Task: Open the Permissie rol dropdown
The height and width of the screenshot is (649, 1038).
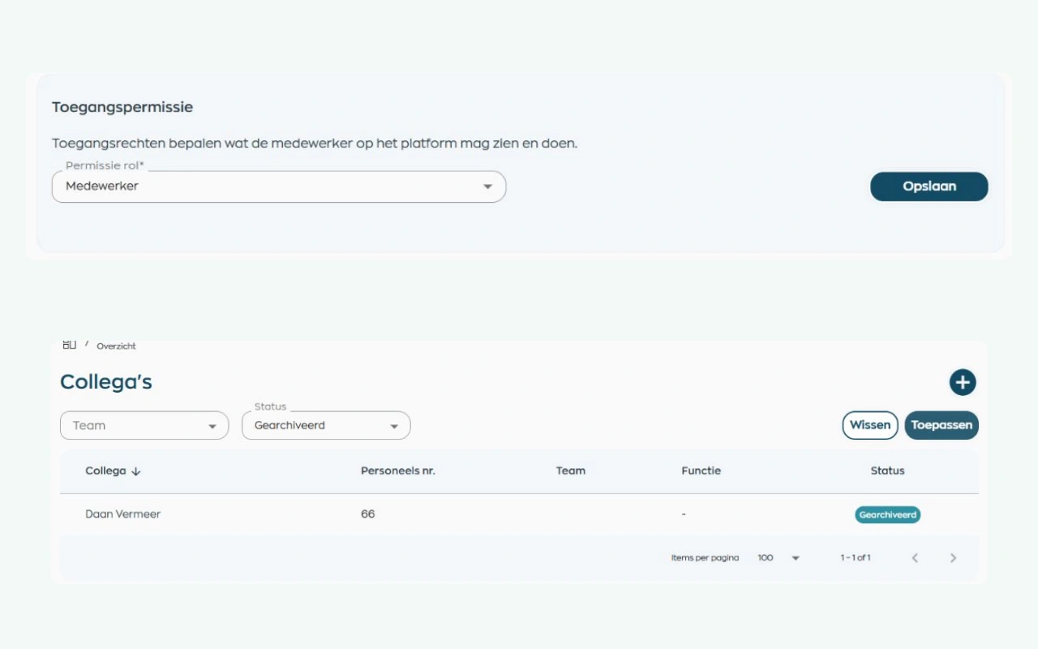Action: tap(279, 187)
